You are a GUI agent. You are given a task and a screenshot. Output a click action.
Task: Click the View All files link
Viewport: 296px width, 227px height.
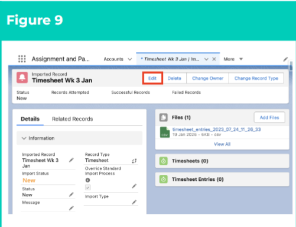(x=222, y=144)
